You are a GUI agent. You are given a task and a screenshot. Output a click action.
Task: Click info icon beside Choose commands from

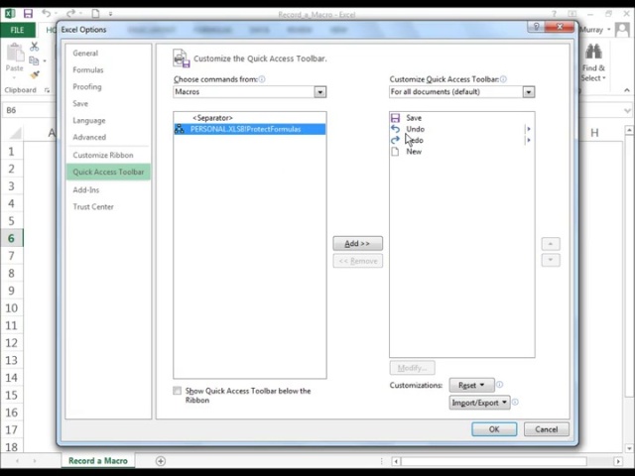262,79
